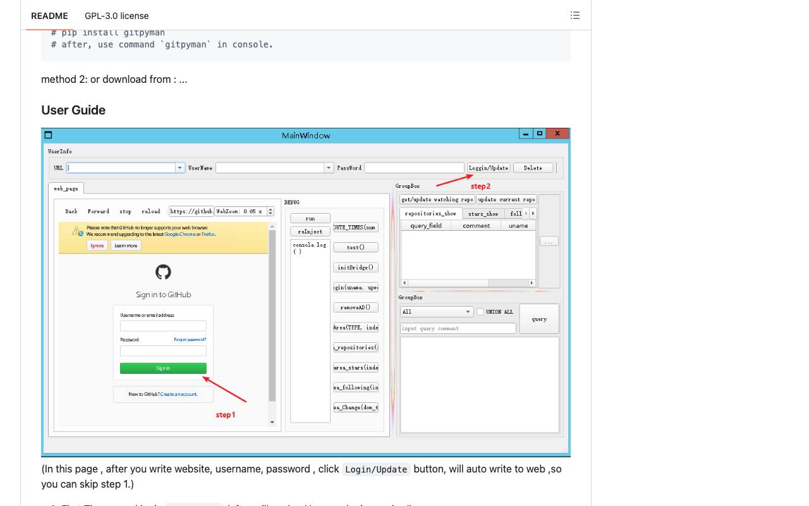Click the Delete button in UserInfo

(x=533, y=168)
